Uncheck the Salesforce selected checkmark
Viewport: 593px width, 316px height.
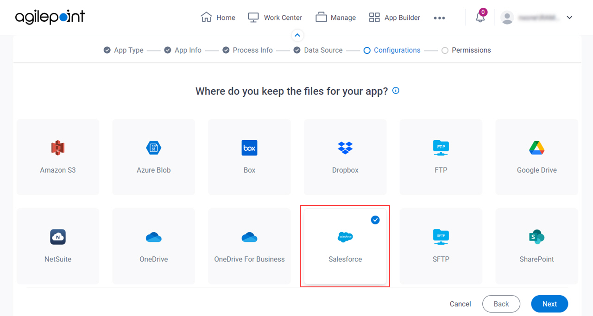click(x=375, y=220)
